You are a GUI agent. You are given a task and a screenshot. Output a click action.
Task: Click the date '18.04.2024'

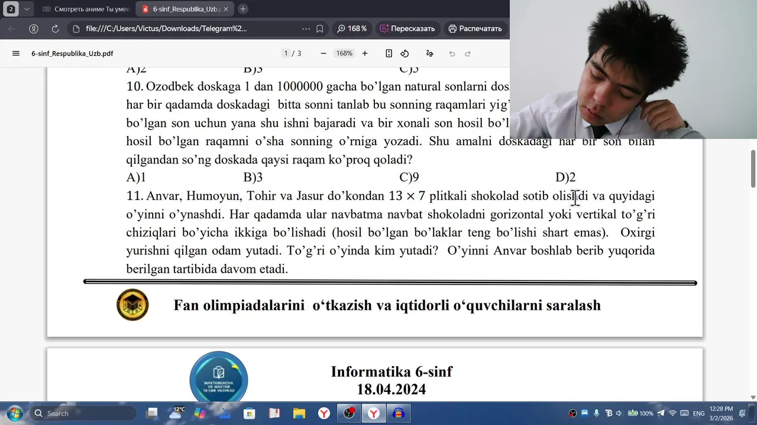coord(392,390)
